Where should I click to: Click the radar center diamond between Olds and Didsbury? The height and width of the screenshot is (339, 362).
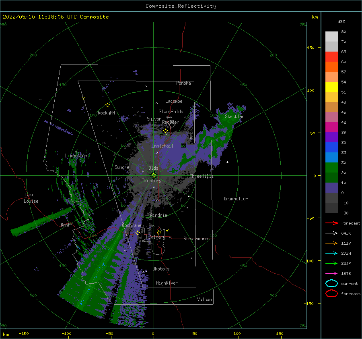coord(154,175)
